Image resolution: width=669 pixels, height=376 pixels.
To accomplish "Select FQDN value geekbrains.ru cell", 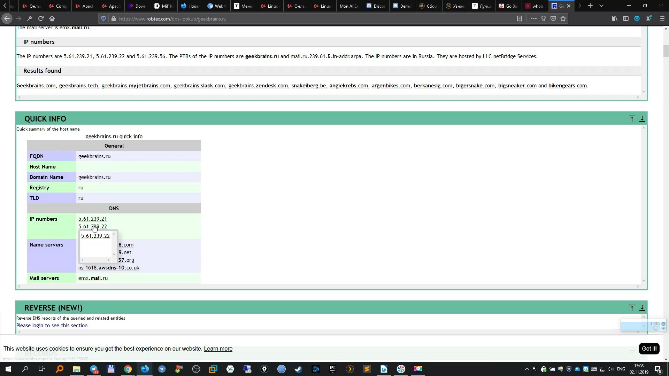I will tap(138, 156).
